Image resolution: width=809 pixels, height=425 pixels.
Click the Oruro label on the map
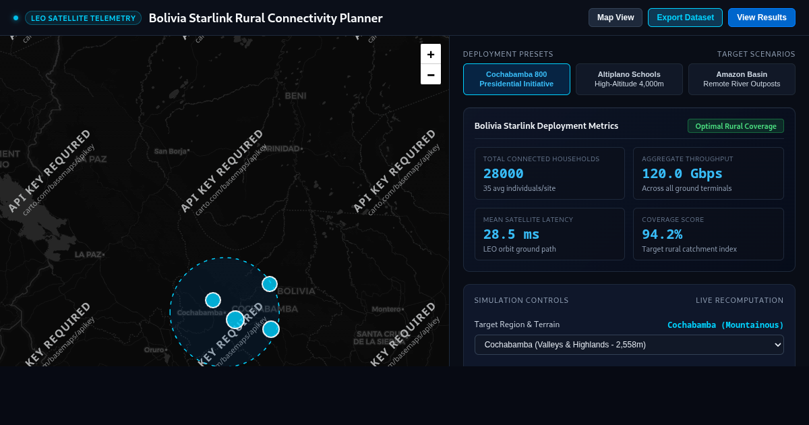pos(154,349)
